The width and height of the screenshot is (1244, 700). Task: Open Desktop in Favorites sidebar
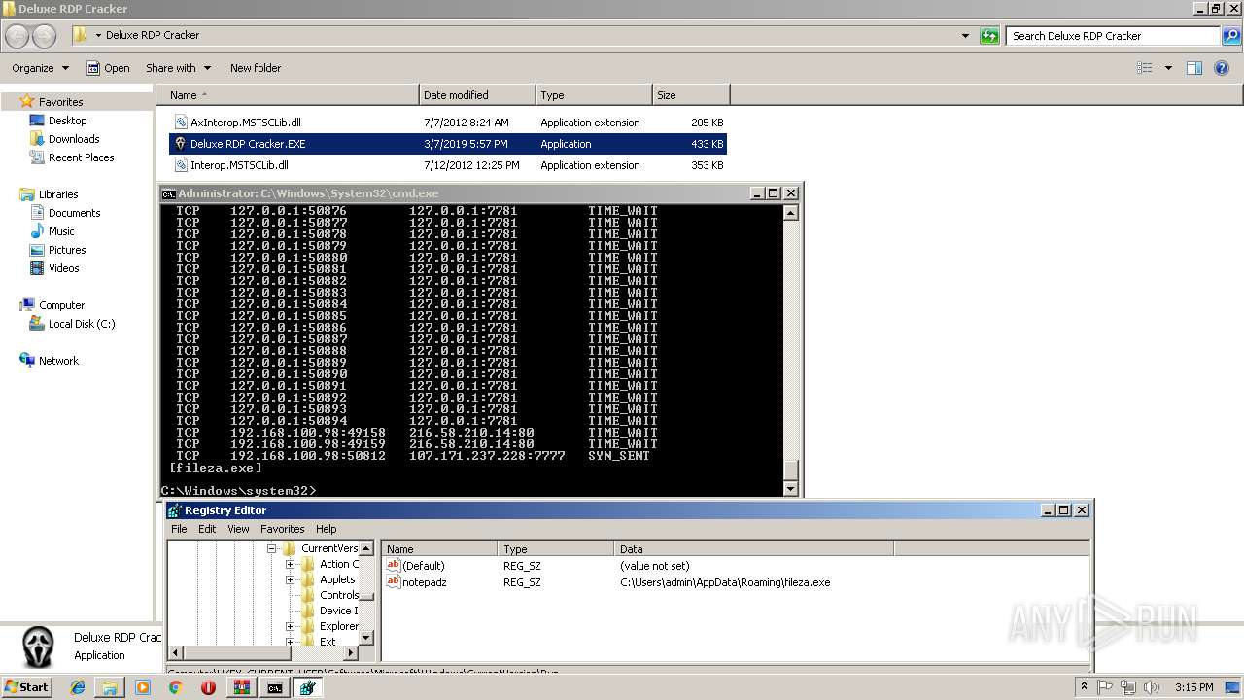pos(58,121)
